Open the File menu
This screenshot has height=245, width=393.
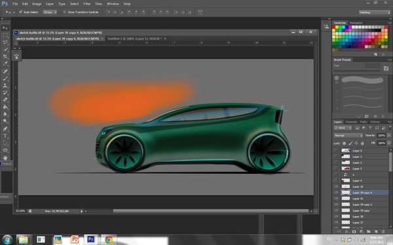[15, 4]
